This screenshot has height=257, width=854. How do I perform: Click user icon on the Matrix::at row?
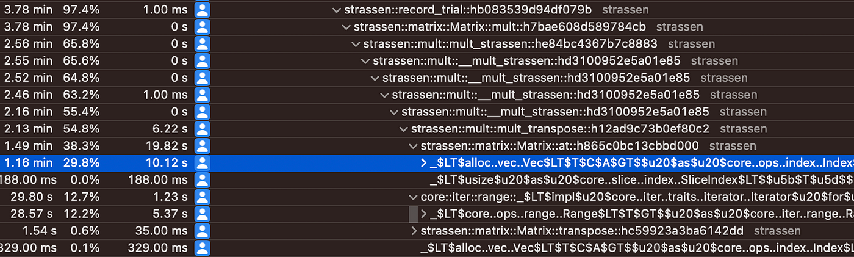[x=202, y=146]
